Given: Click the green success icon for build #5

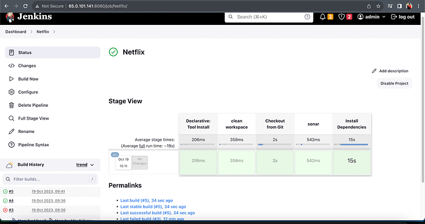Looking at the screenshot, I should click(5, 191).
